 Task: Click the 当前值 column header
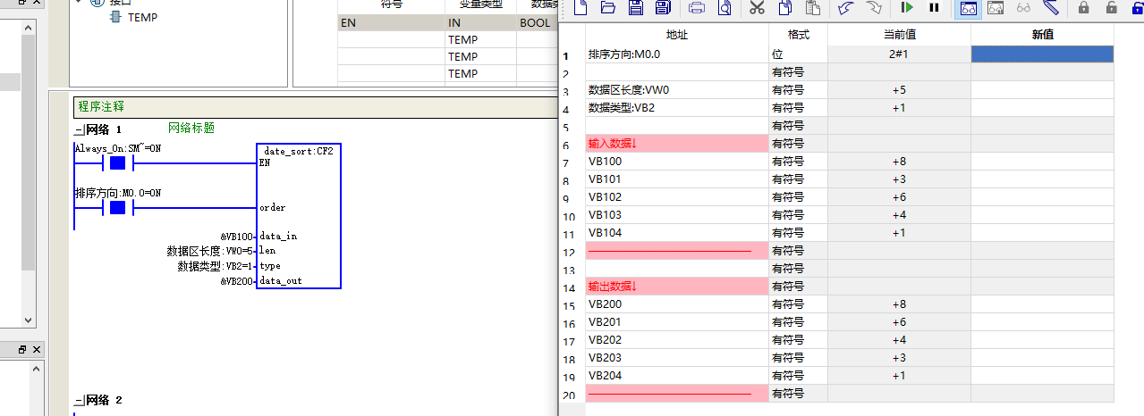[899, 36]
